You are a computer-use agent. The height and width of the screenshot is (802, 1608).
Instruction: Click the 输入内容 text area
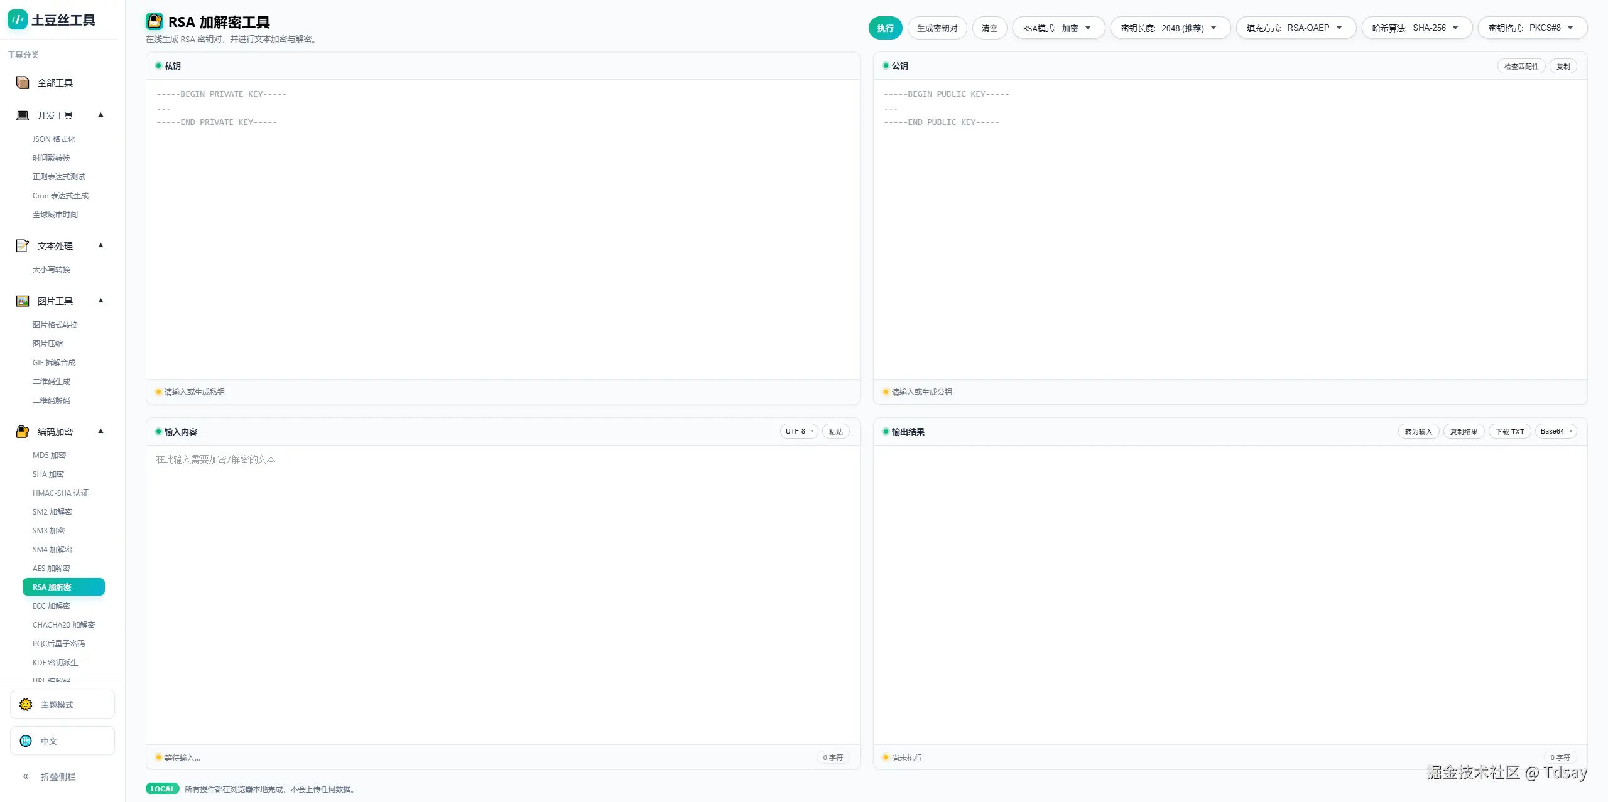coord(503,590)
